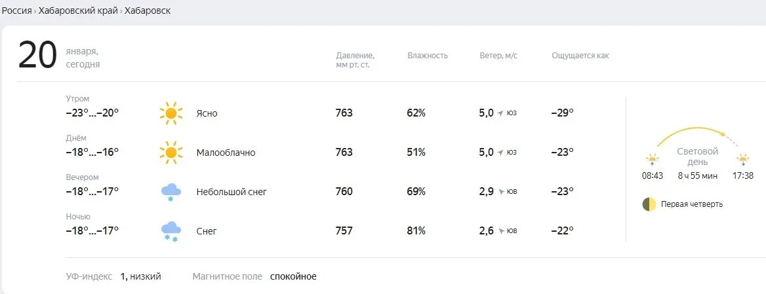Click the Ощущается как column header
This screenshot has height=294, width=766.
(580, 56)
